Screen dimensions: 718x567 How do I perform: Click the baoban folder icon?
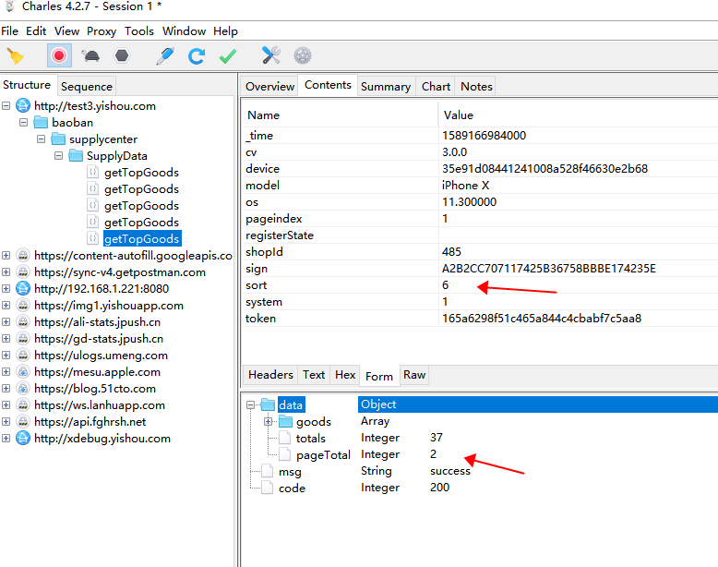pyautogui.click(x=41, y=122)
